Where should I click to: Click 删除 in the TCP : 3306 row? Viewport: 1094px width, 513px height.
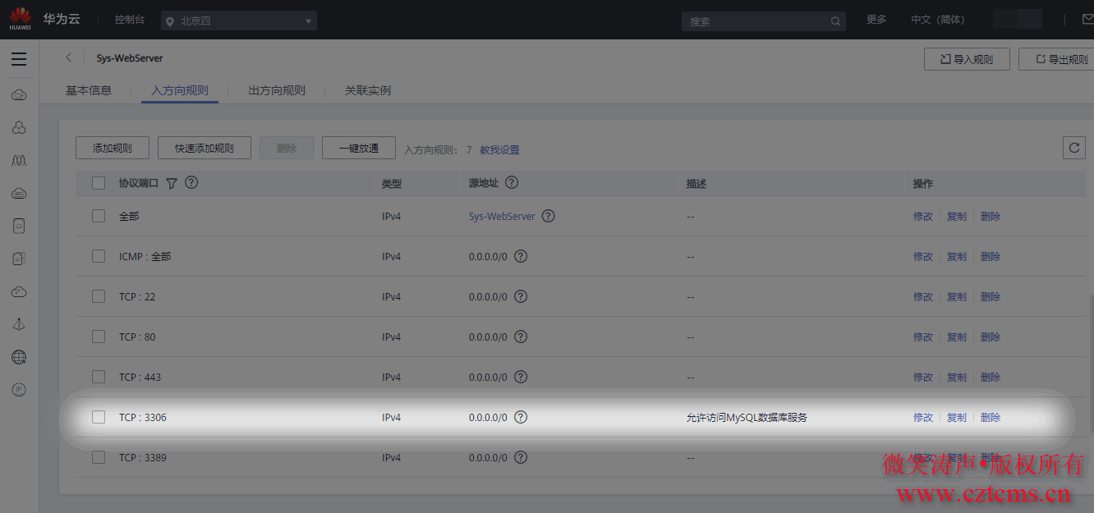991,417
